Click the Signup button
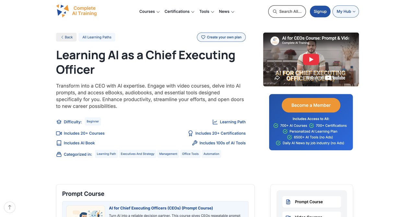Viewport: 415px width, 217px height. click(x=320, y=11)
